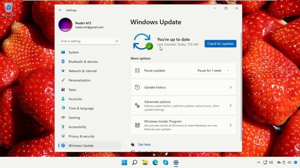Expand Advanced options chevron

pyautogui.click(x=231, y=105)
